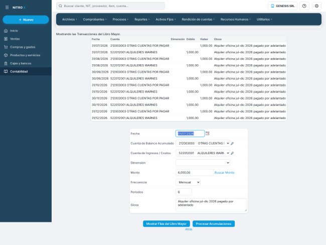This screenshot has width=326, height=245.
Task: Search accounts for Cuenta de Balance Acumulado
Action: pyautogui.click(x=232, y=144)
